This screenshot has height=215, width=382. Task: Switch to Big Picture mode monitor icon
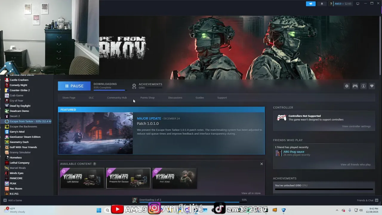click(358, 4)
